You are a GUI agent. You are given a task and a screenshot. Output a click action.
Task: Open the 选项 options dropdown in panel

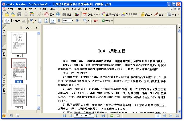[x=28, y=28]
